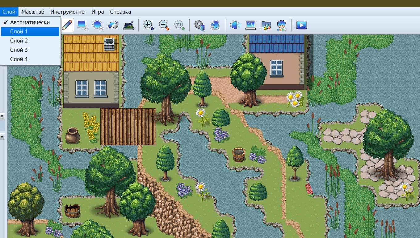The height and width of the screenshot is (238, 420).
Task: Click the Zoom In magnifier icon
Action: [149, 25]
